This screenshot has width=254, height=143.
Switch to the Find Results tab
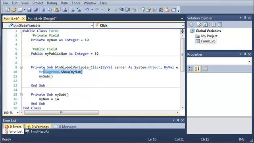coord(38,131)
